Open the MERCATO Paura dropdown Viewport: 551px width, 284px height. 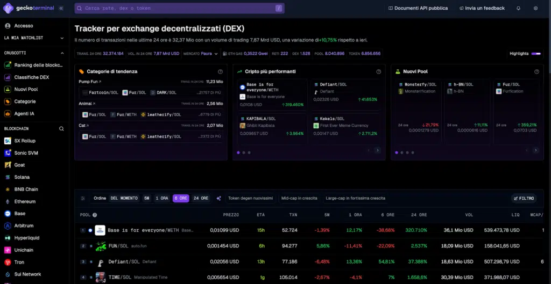tap(200, 54)
